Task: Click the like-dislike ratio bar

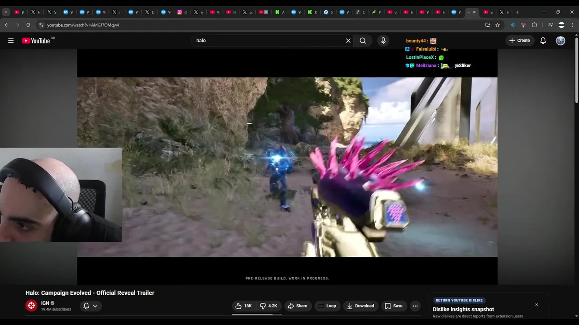Action: point(257,314)
